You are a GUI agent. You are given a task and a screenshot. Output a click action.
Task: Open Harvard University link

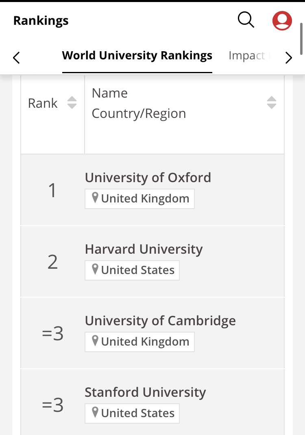144,249
